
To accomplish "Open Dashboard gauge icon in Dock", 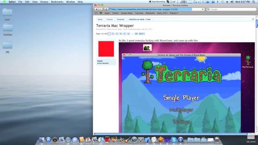I will tap(55, 140).
